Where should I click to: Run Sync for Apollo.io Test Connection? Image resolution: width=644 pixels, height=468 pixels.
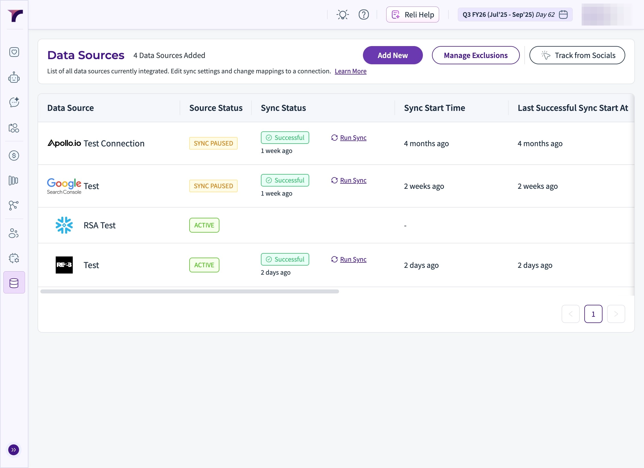coord(353,138)
